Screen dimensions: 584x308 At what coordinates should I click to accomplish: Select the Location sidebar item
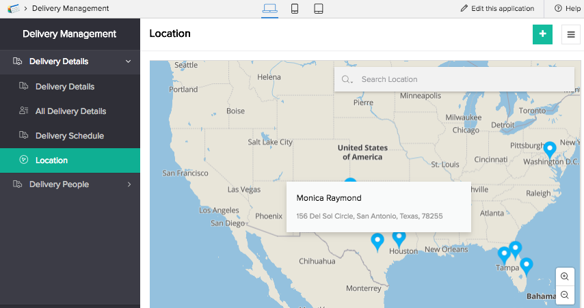coord(52,160)
